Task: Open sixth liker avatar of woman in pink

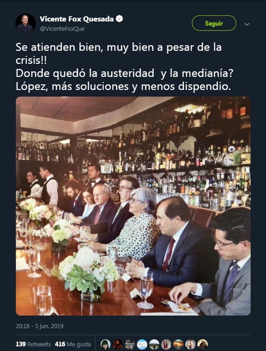Action: coord(166,344)
